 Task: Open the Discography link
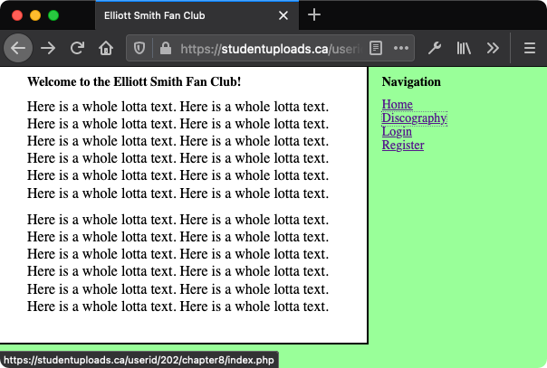(x=415, y=118)
